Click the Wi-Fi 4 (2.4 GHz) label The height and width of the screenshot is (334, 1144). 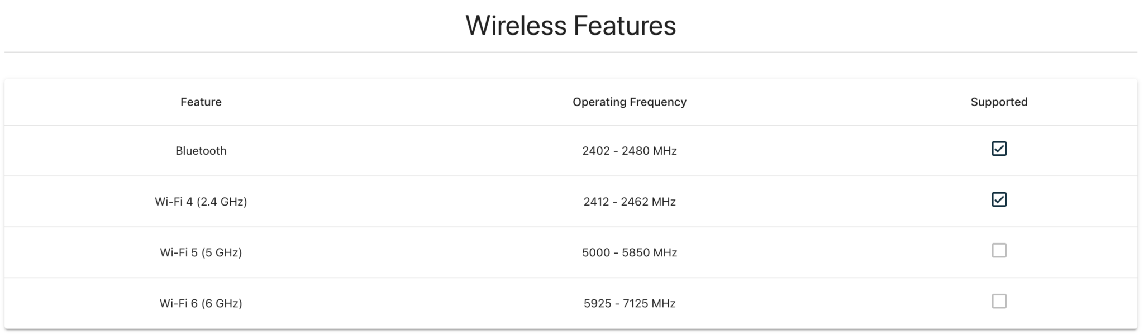click(x=201, y=202)
